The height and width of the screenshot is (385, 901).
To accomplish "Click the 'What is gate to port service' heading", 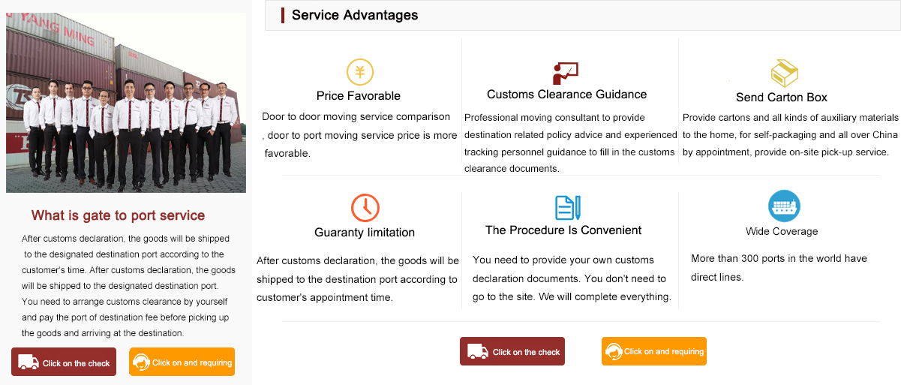I will (118, 216).
